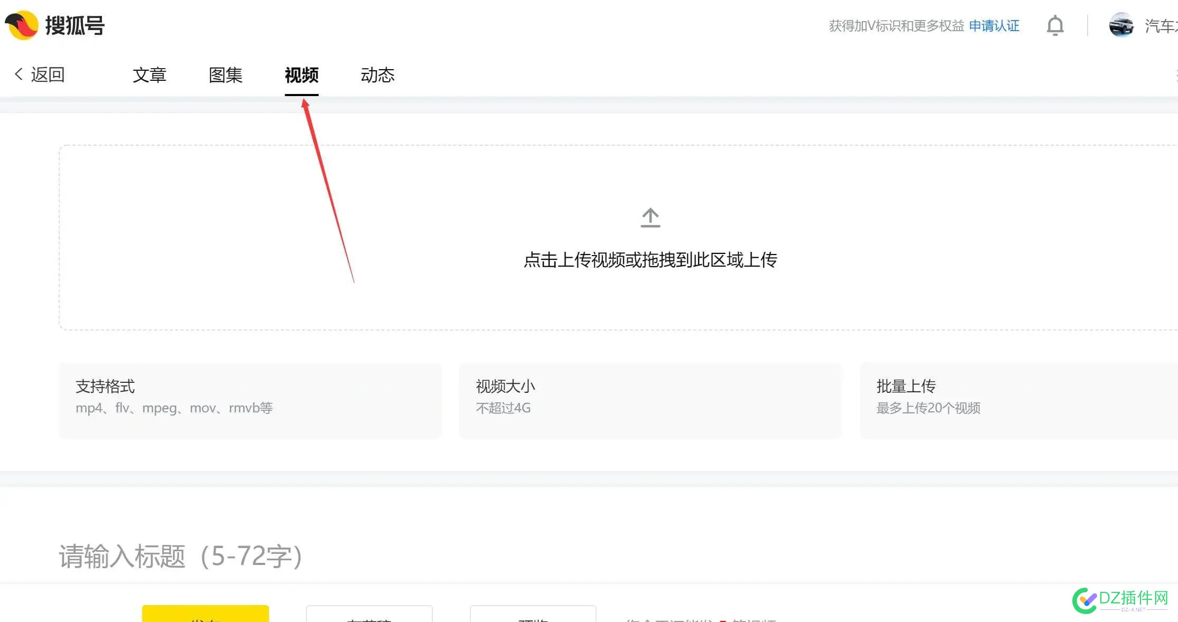1178x622 pixels.
Task: Switch to the 文章 tab
Action: point(150,75)
